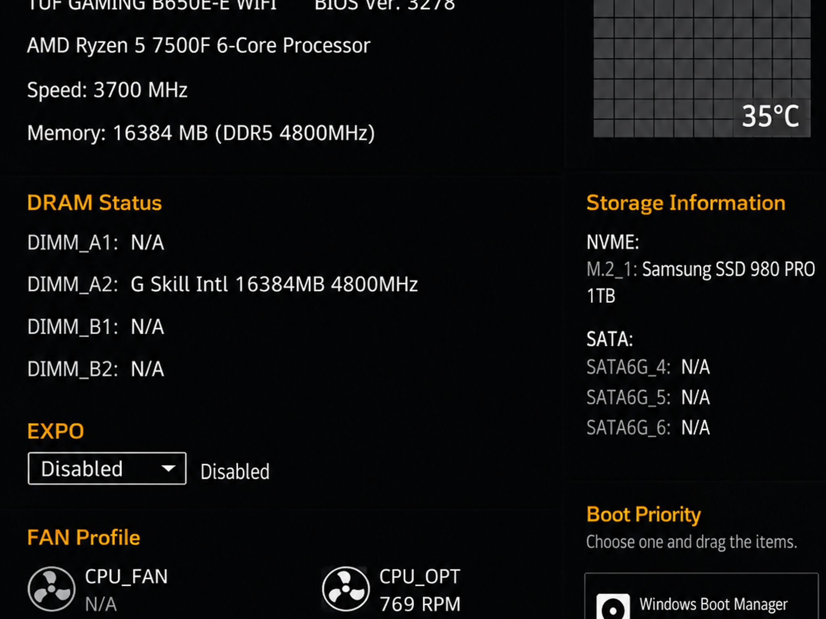Click the DIMM_A1 N/A slot entry
Viewport: 826px width, 619px height.
tap(96, 243)
